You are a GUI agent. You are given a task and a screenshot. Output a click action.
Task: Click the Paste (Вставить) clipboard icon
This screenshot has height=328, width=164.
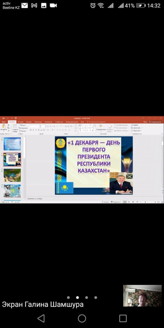pyautogui.click(x=4, y=127)
